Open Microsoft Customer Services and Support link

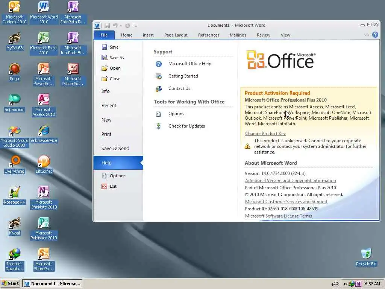(286, 202)
